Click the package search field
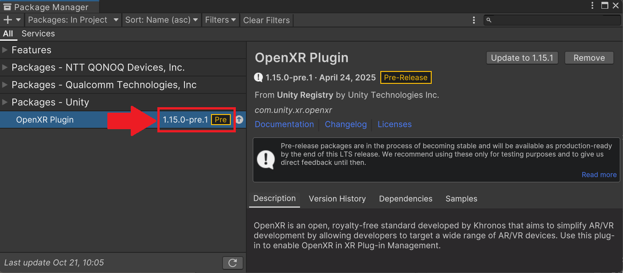This screenshot has width=623, height=273. tap(552, 20)
